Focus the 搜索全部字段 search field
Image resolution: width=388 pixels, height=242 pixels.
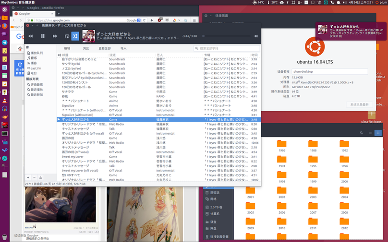coord(227,48)
